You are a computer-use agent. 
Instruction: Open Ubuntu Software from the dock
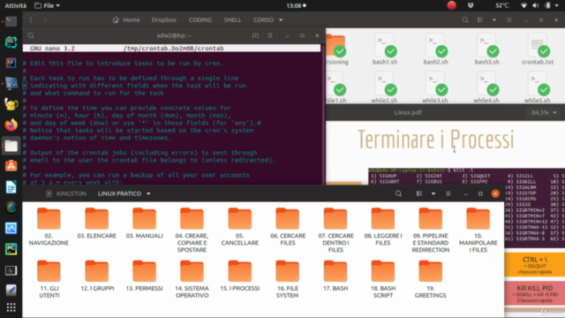point(11,166)
